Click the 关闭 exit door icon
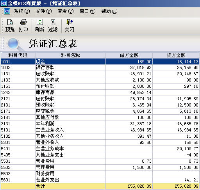200x190 pixels. click(x=70, y=22)
